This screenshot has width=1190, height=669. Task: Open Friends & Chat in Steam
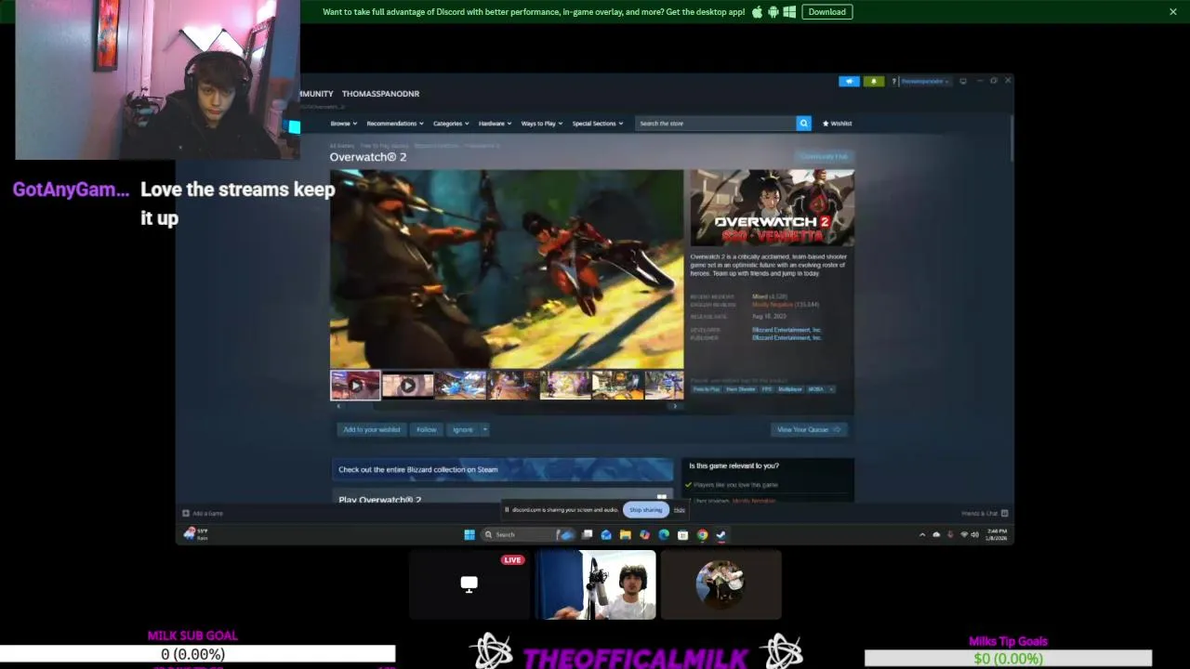tap(985, 513)
